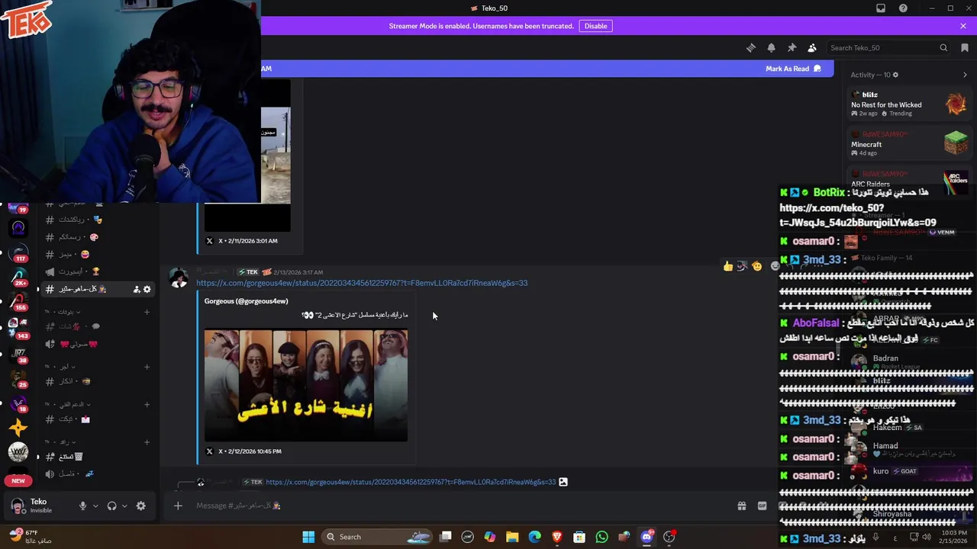Open server with 117 unread badge
The height and width of the screenshot is (549, 977).
(18, 252)
